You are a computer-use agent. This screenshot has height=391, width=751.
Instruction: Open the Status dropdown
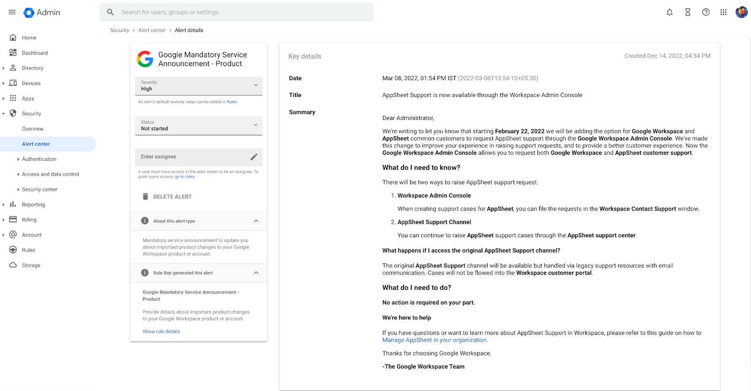(199, 126)
